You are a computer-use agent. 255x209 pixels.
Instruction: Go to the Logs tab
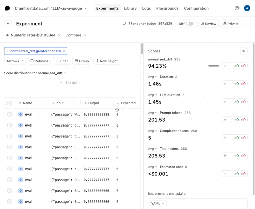pyautogui.click(x=146, y=8)
